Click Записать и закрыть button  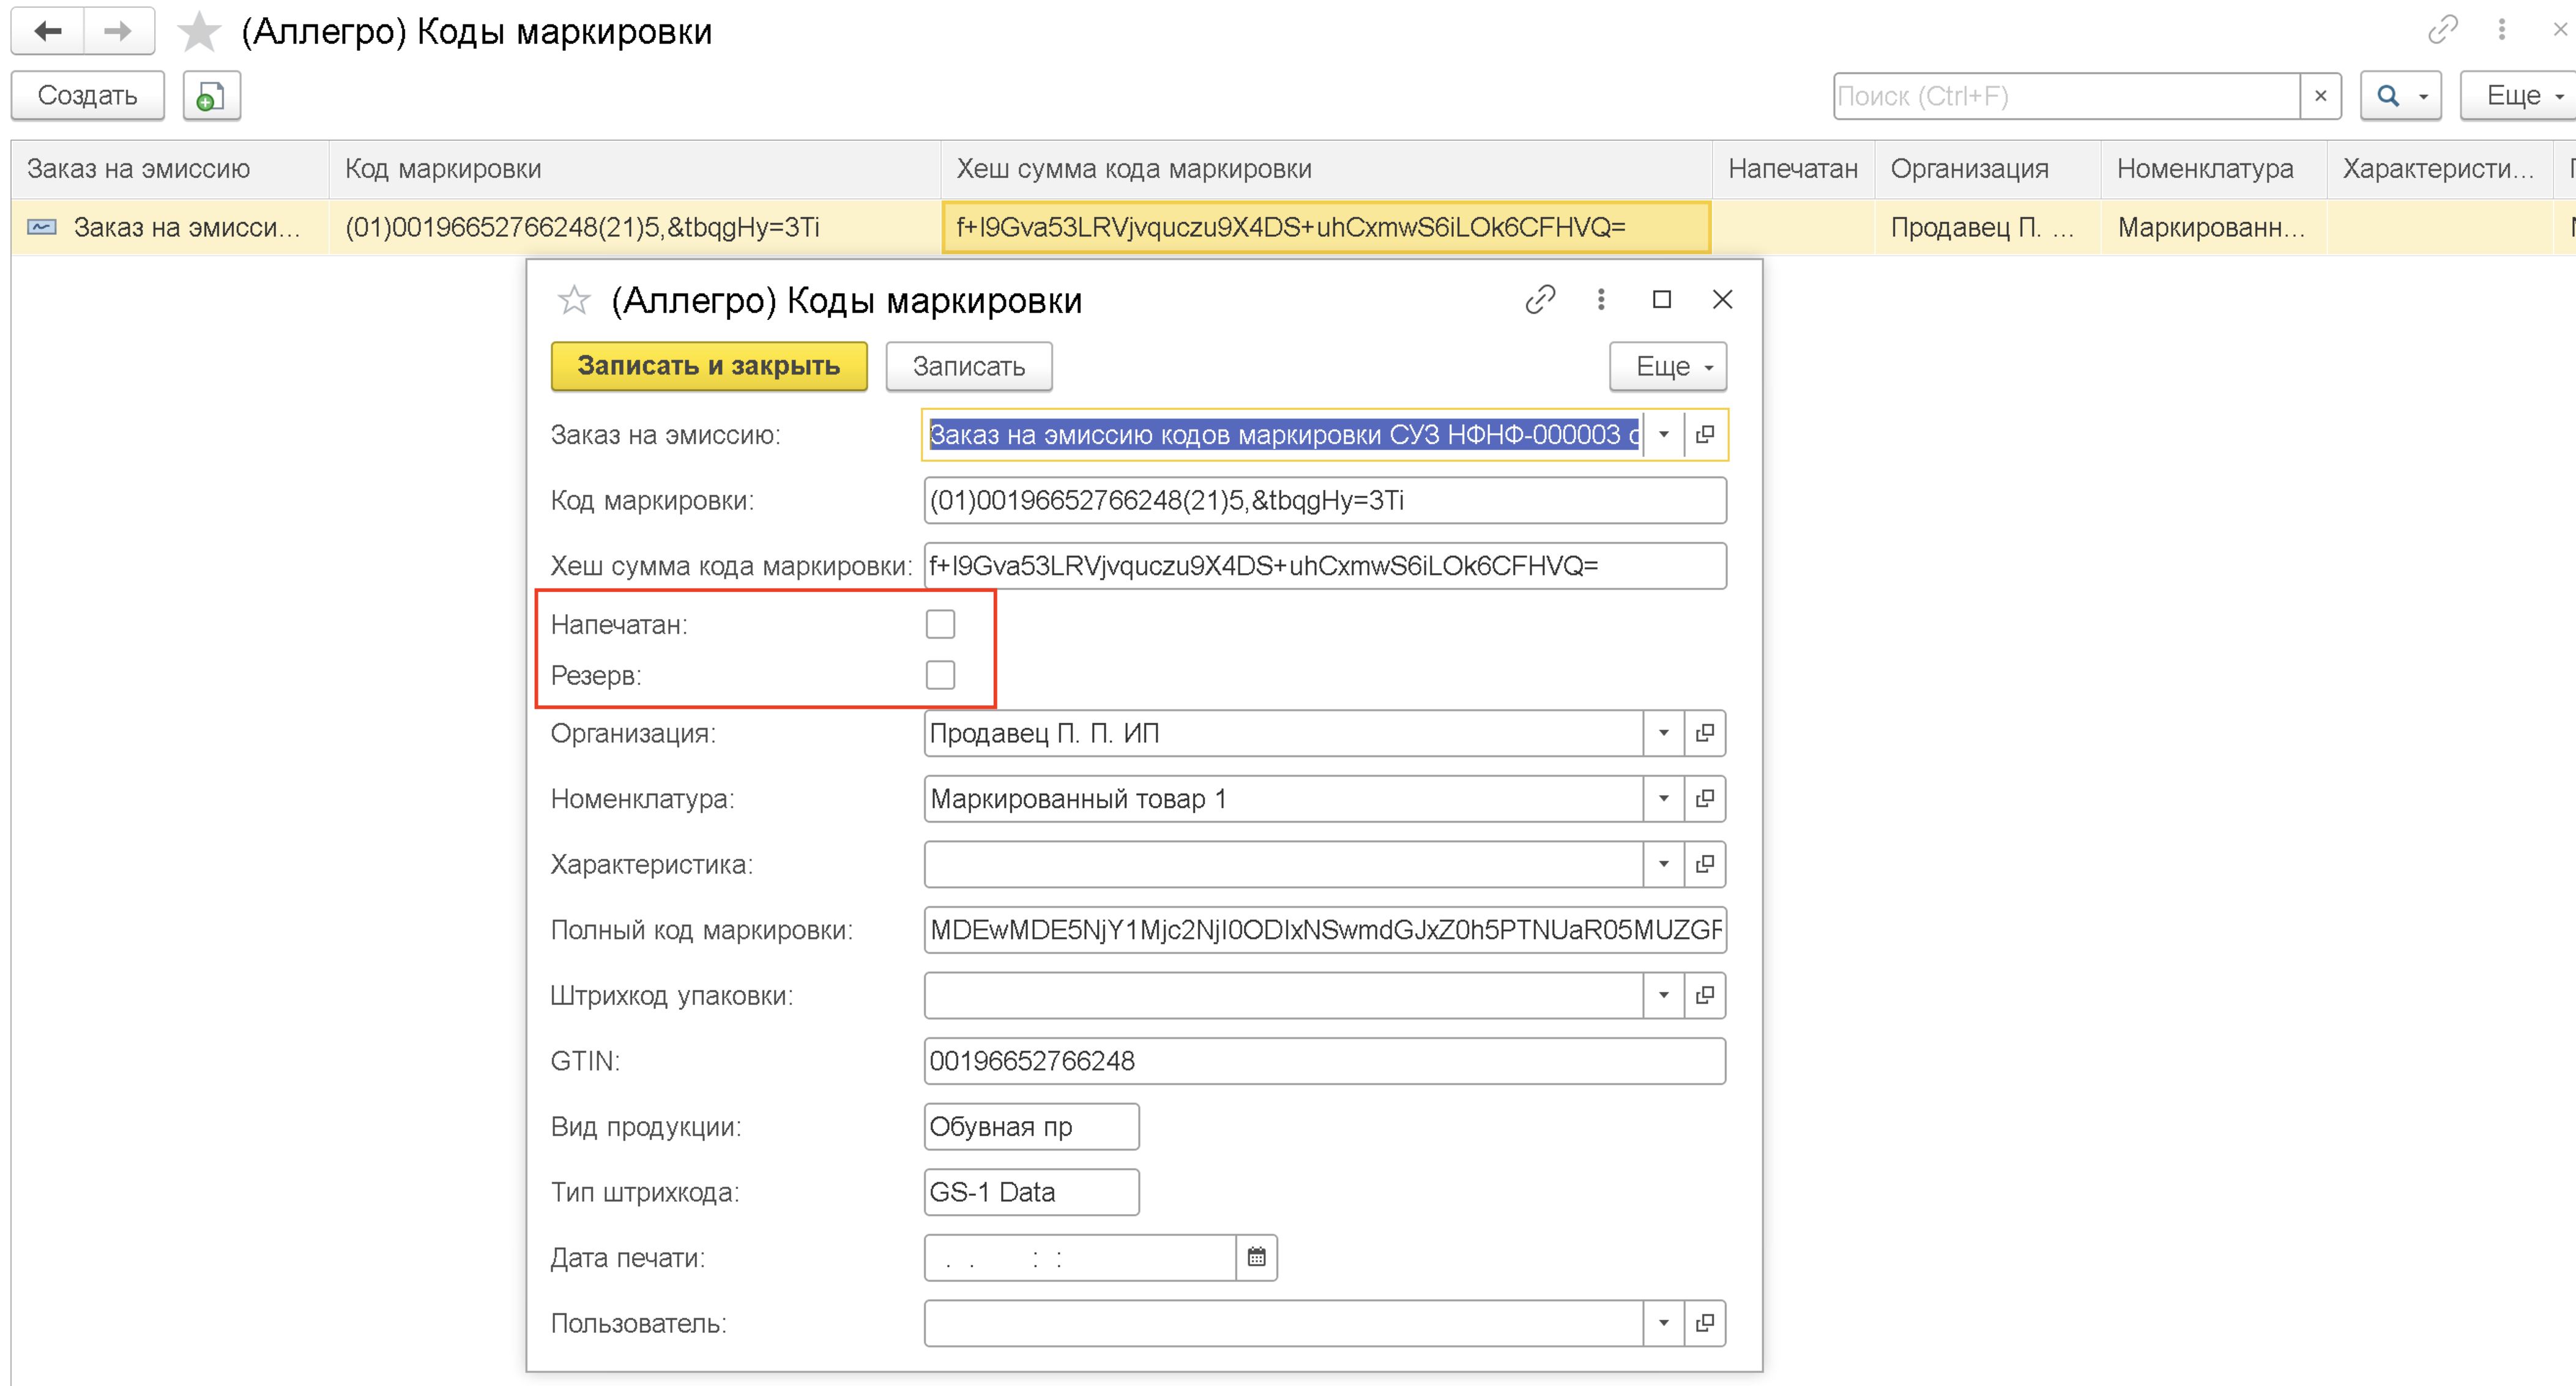(709, 367)
